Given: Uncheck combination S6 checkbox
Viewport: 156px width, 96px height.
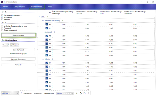Looking at the screenshot, I should (x=47, y=86).
